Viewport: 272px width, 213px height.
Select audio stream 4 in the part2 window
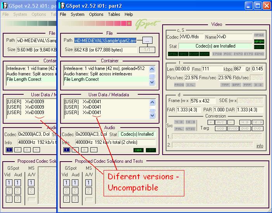tap(94, 150)
